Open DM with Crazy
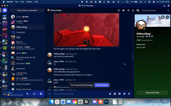The height and width of the screenshot is (106, 171). pyautogui.click(x=27, y=17)
